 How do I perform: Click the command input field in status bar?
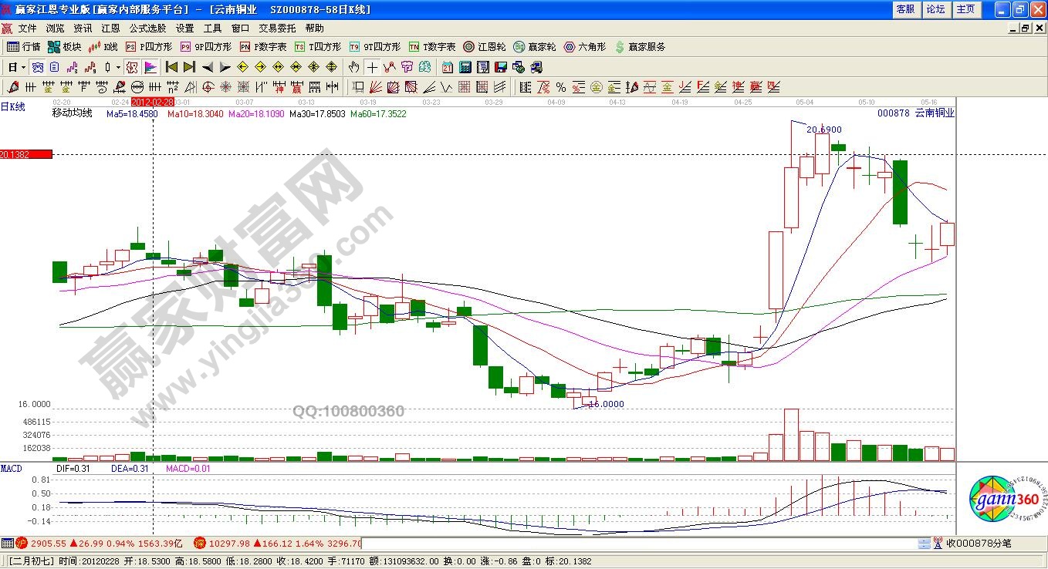click(x=641, y=544)
